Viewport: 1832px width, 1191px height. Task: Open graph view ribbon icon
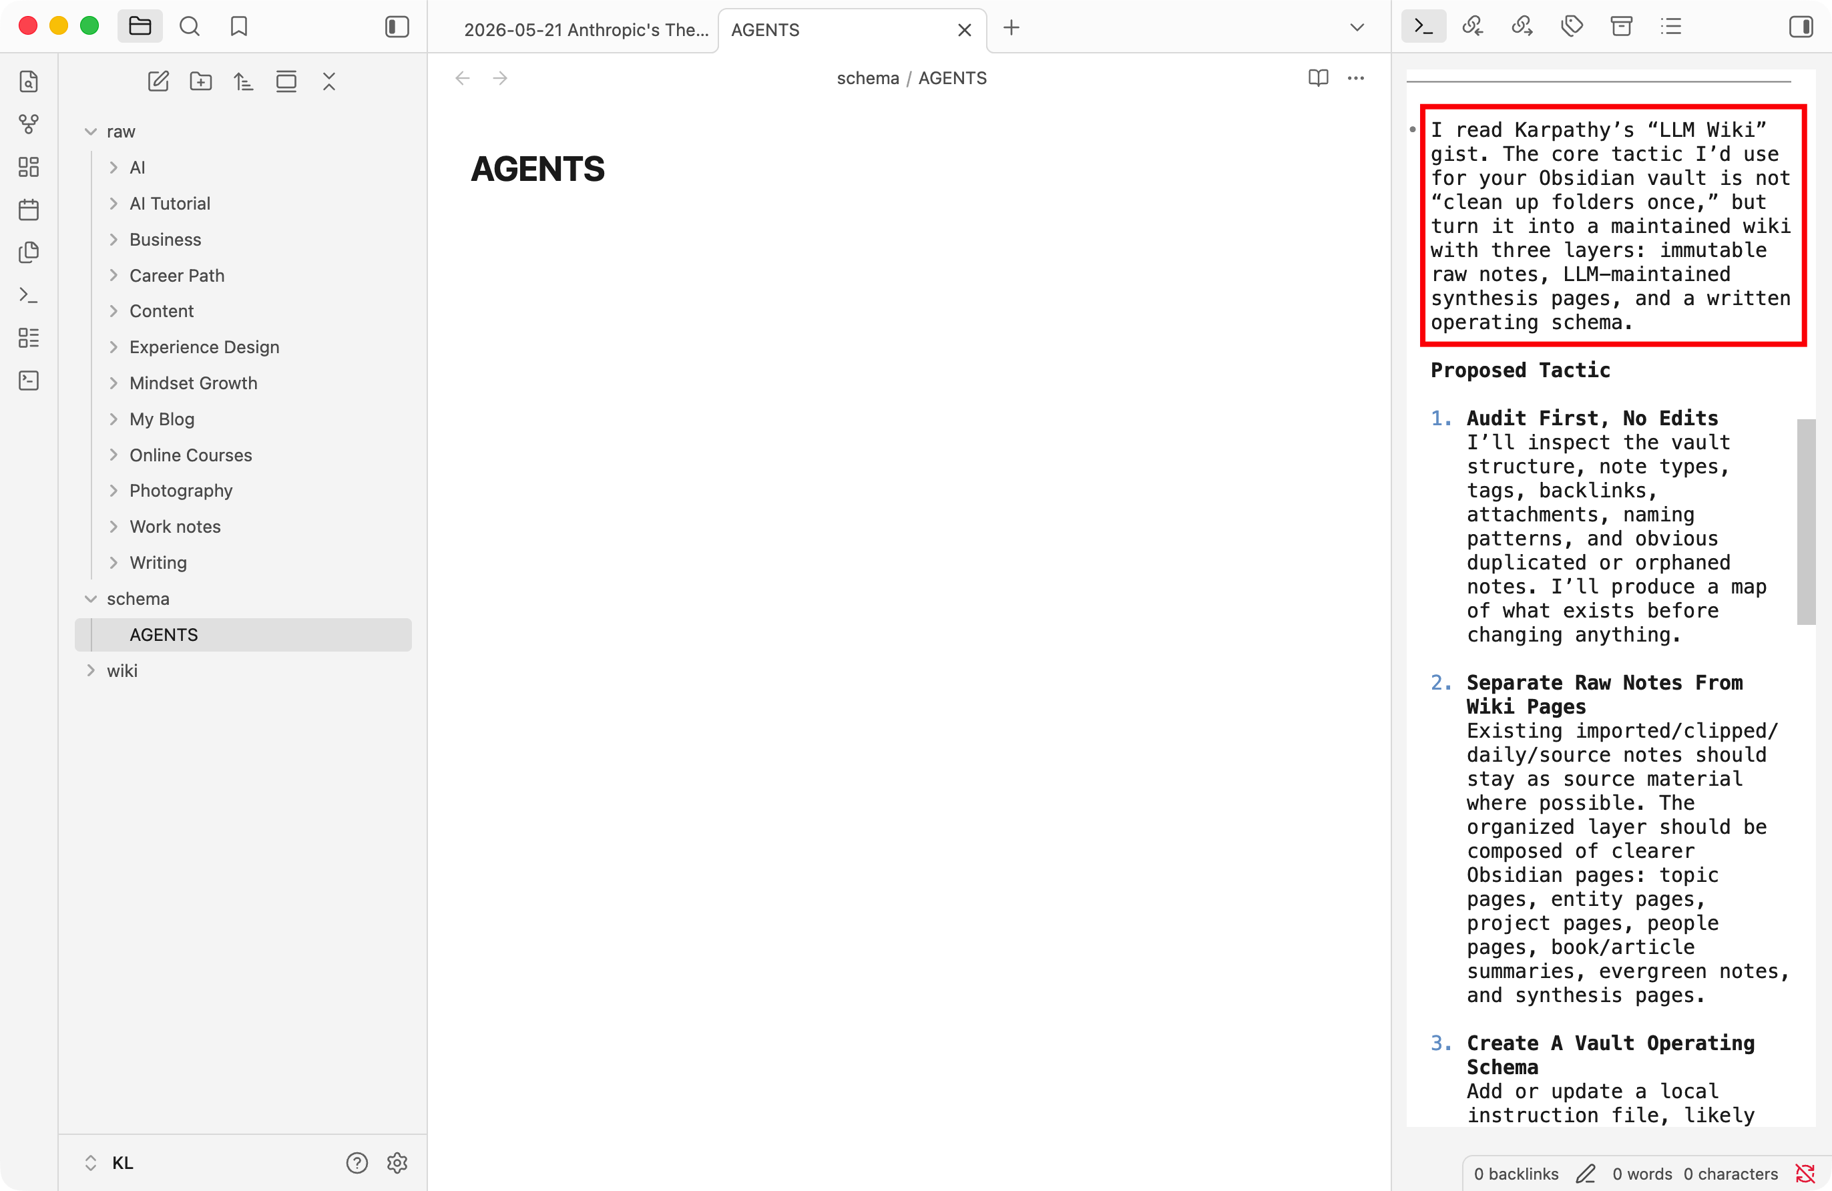(29, 124)
